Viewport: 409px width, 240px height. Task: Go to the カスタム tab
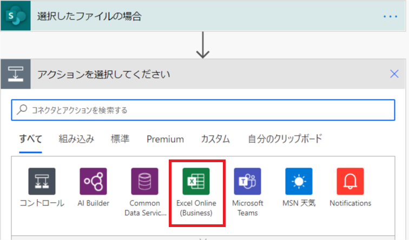point(215,139)
